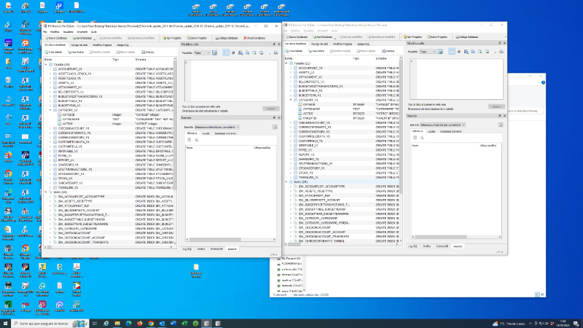Click Crea Indice in the left window
Viewport: 583px width, 328px height.
76,52
